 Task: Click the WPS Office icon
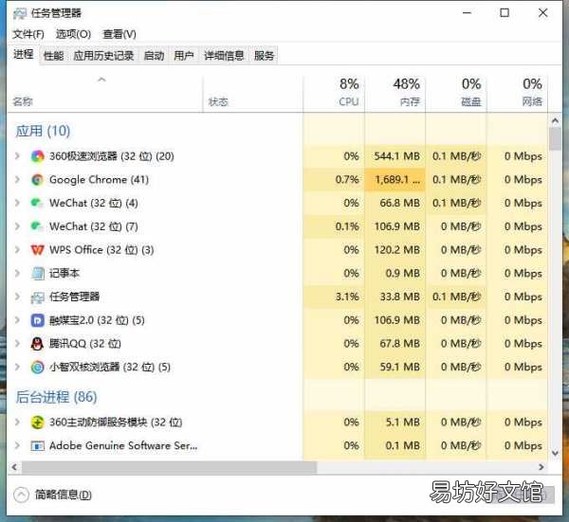point(37,250)
